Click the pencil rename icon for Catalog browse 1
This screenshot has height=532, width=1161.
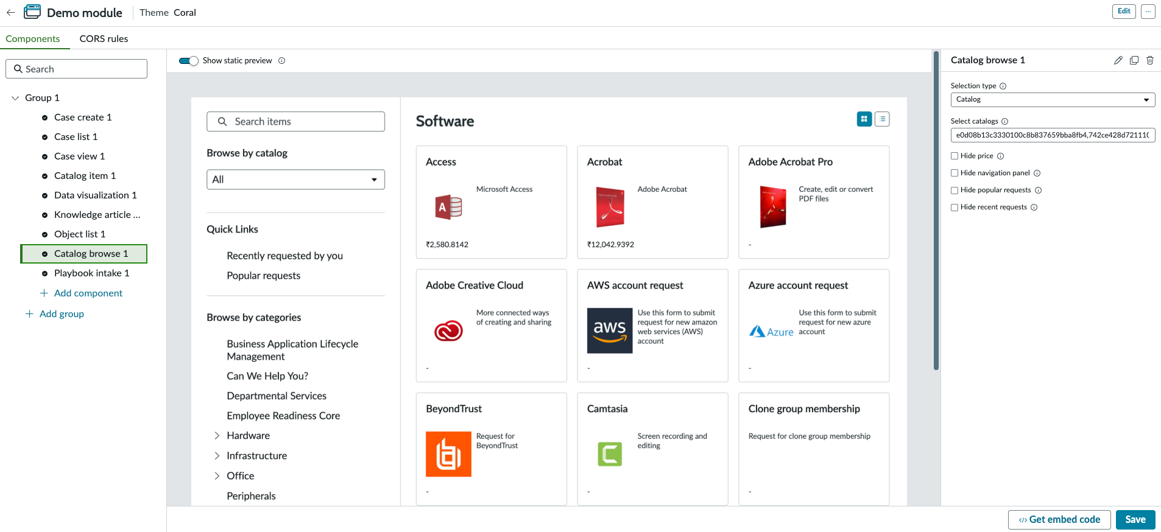tap(1118, 60)
